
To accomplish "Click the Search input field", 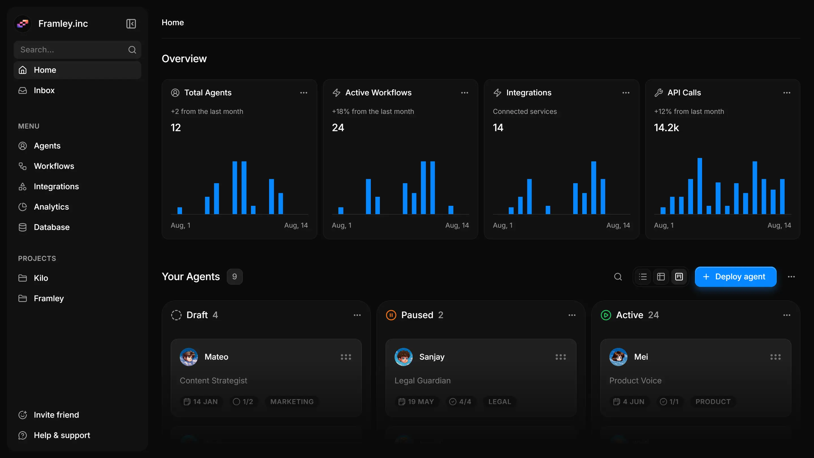I will coord(73,50).
